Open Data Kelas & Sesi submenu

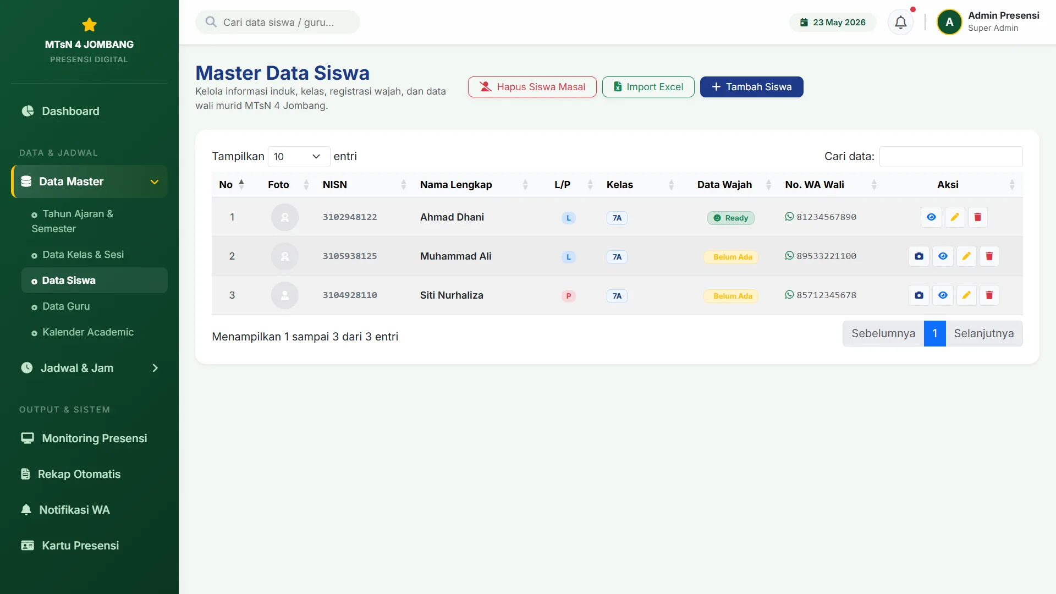[x=95, y=255]
